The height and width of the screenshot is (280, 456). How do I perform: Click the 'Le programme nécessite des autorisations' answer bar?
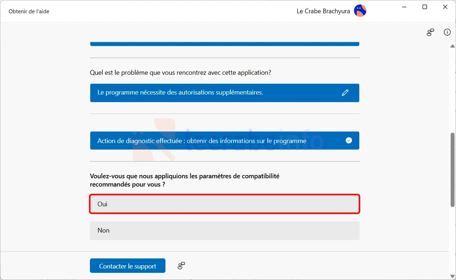[x=224, y=93]
